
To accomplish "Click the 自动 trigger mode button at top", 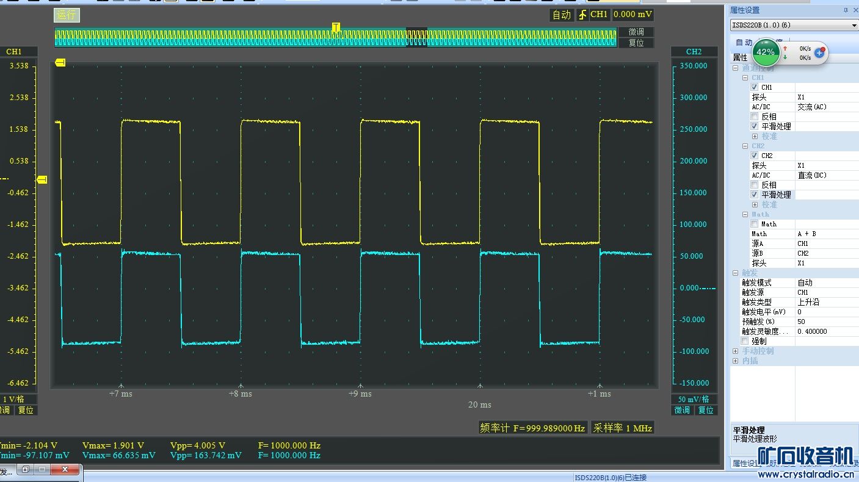I will tap(562, 15).
